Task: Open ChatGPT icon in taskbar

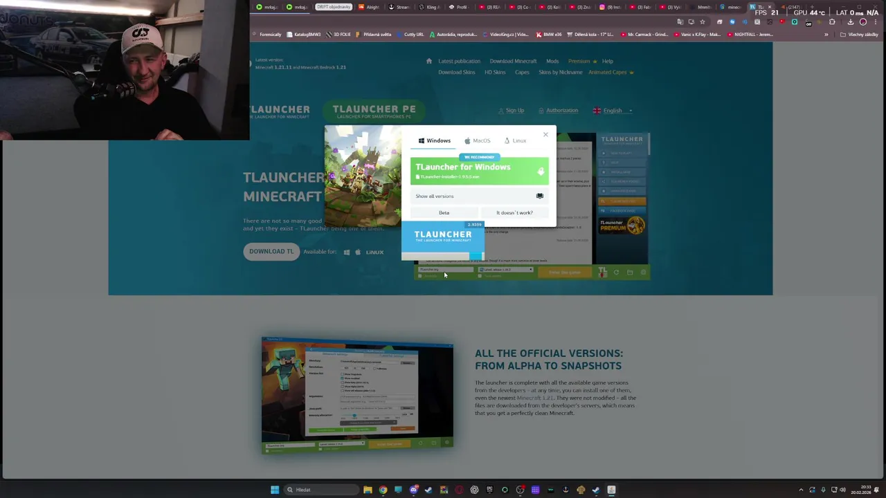Action: (474, 490)
